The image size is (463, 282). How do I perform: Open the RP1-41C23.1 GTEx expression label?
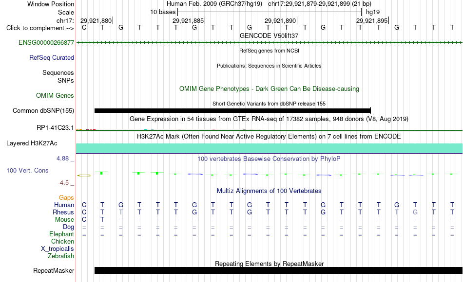55,128
